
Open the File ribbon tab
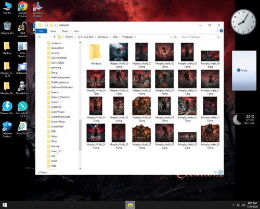[x=41, y=31]
